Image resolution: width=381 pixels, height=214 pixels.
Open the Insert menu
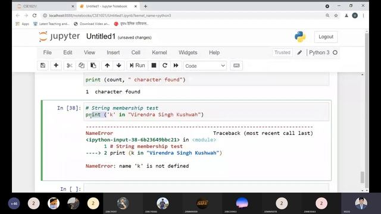(113, 53)
